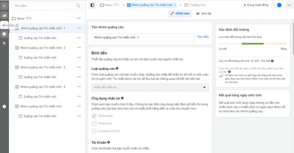
Task: Click Nhóm quảng cáo breadcrumb tab
Action: 152,5
